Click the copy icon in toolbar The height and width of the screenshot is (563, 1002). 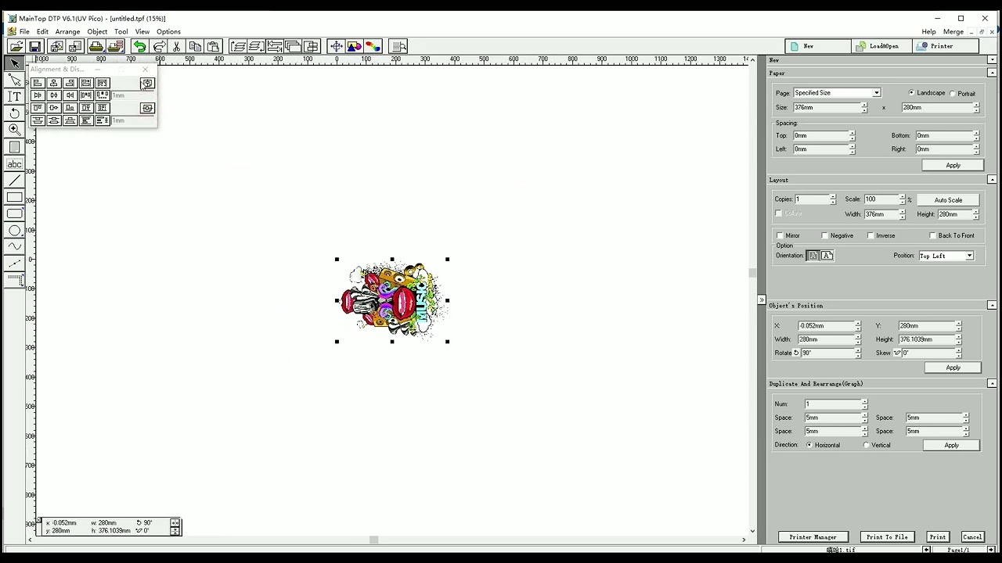(x=195, y=47)
